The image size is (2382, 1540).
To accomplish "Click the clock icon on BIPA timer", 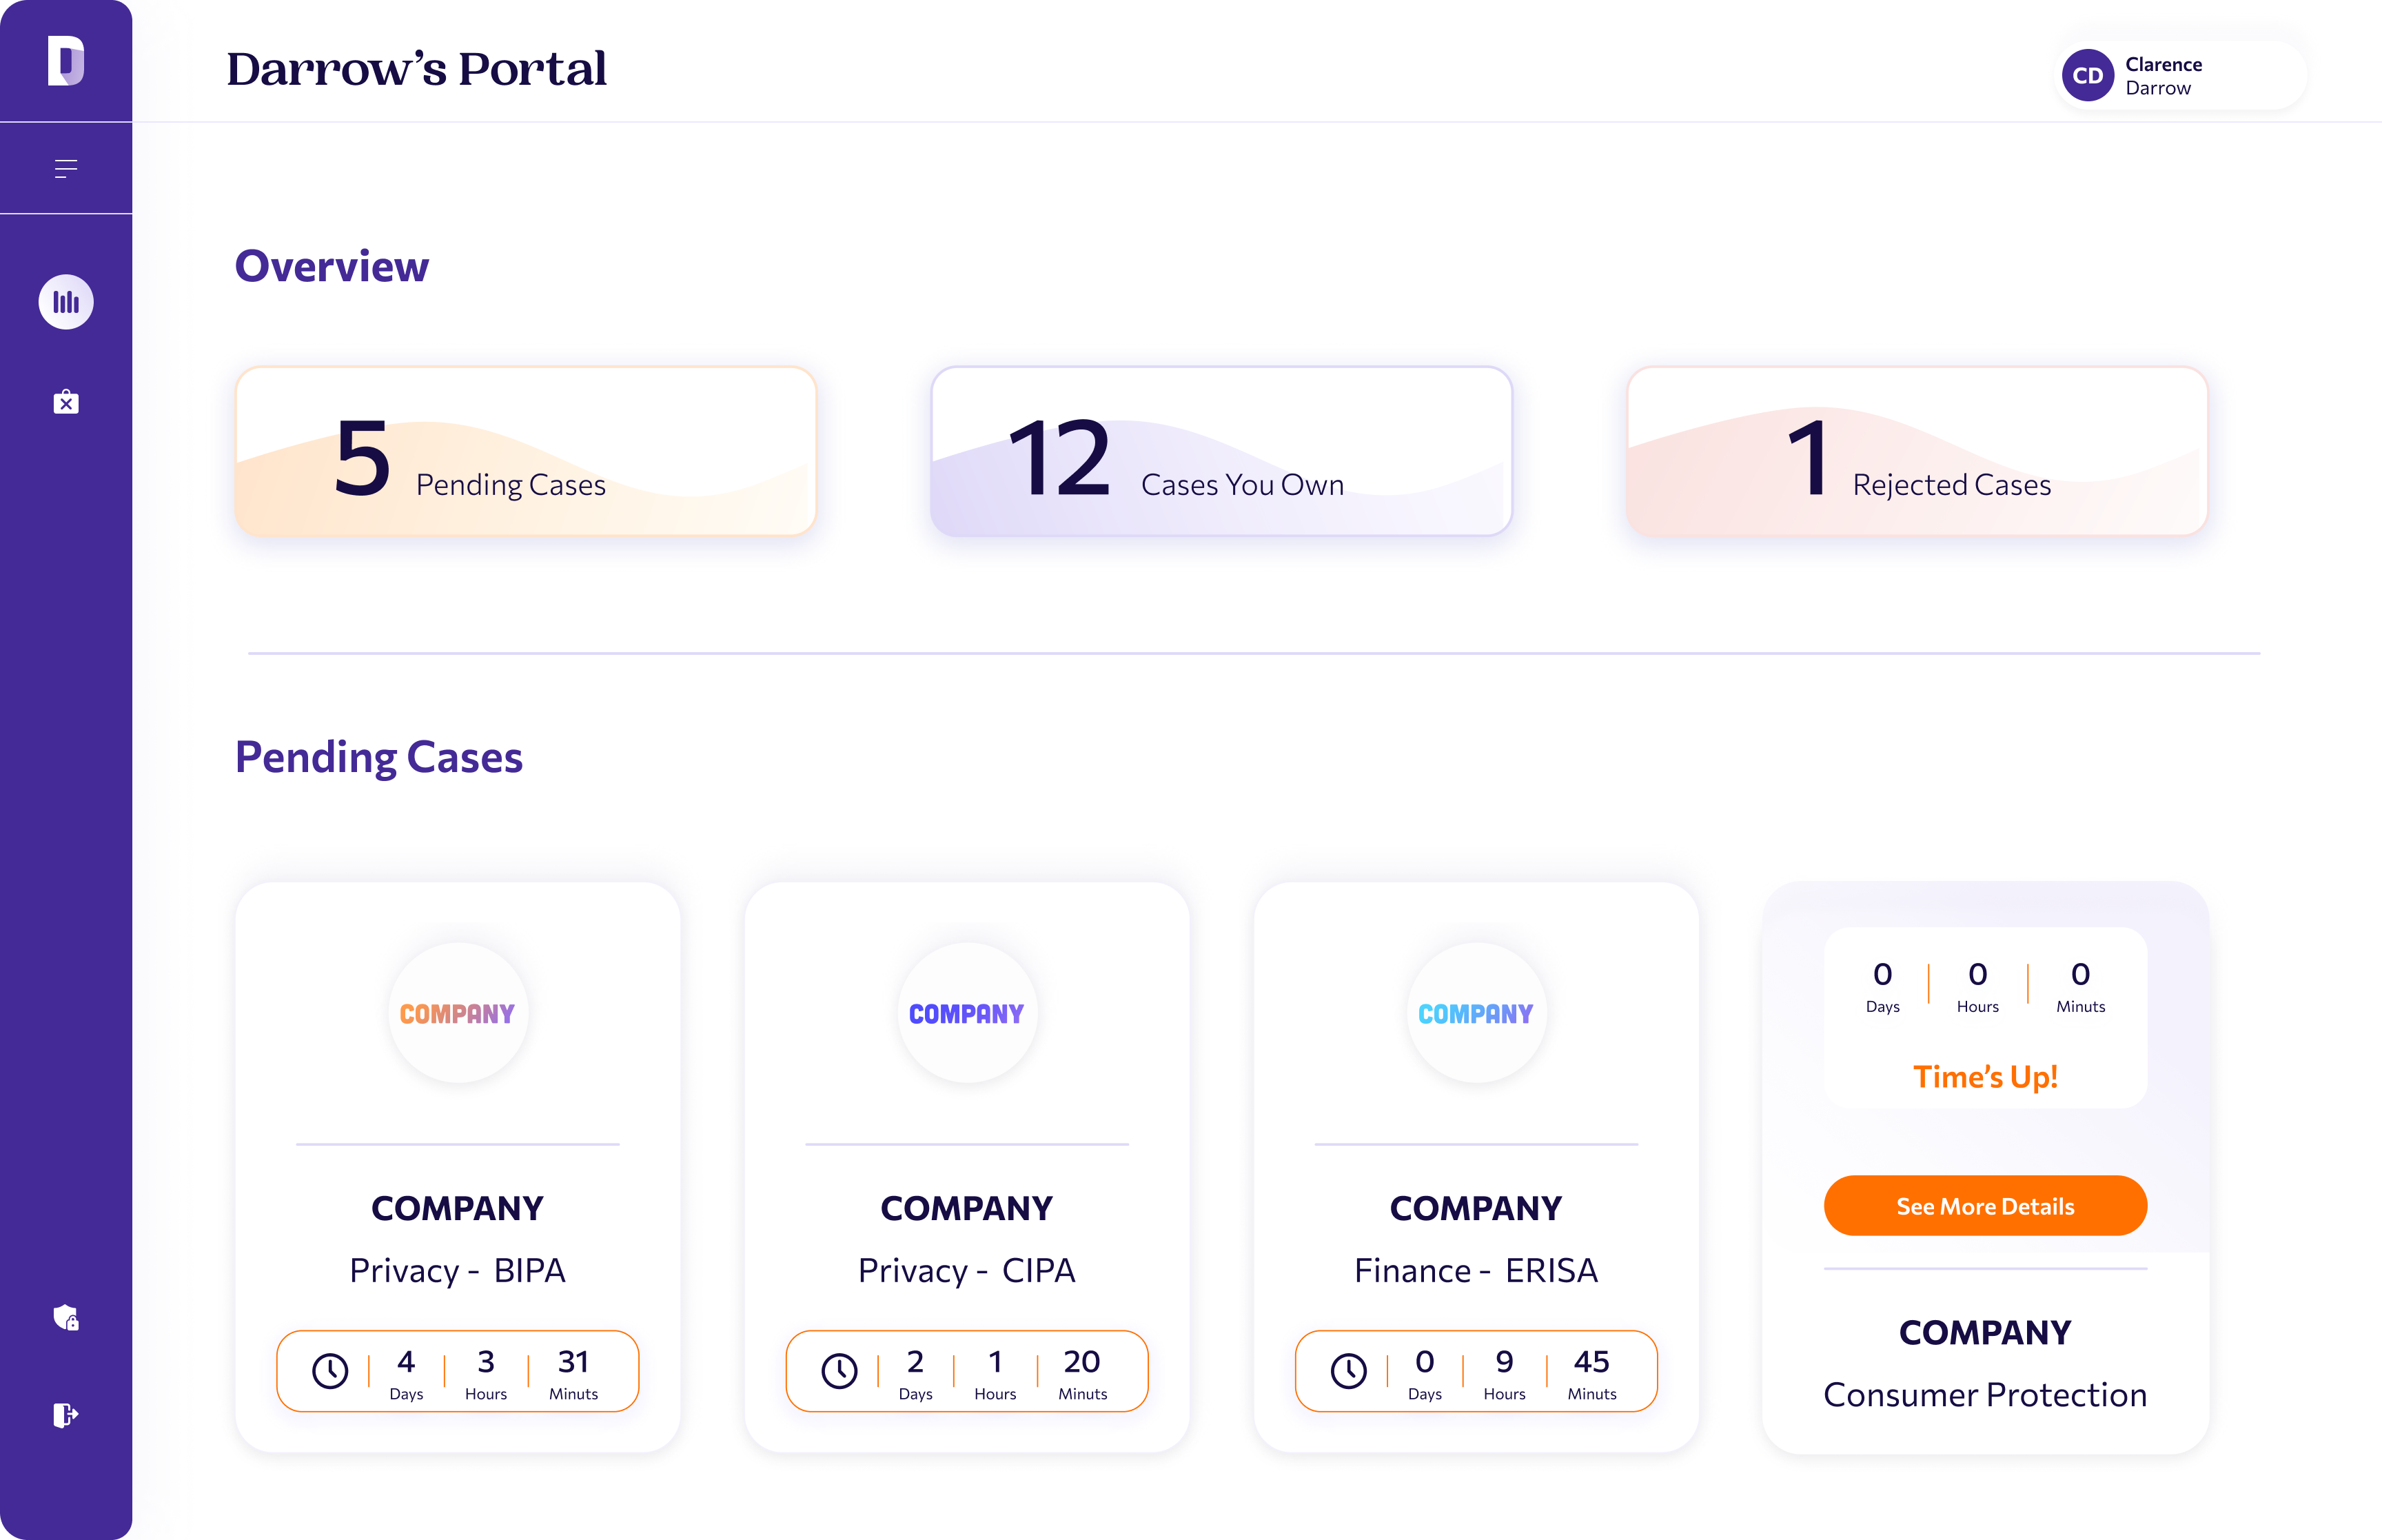I will 330,1371.
